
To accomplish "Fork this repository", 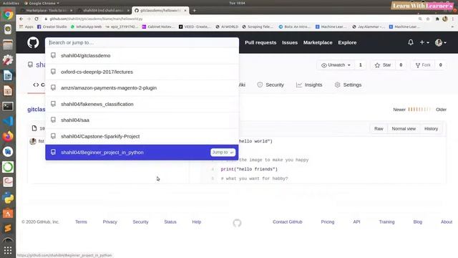I will 423,65.
